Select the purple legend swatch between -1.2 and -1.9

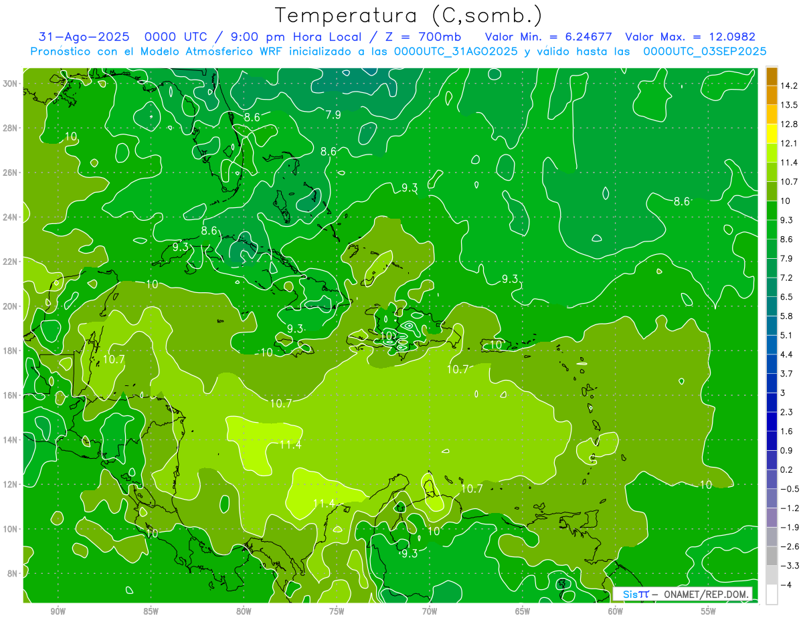coord(772,518)
